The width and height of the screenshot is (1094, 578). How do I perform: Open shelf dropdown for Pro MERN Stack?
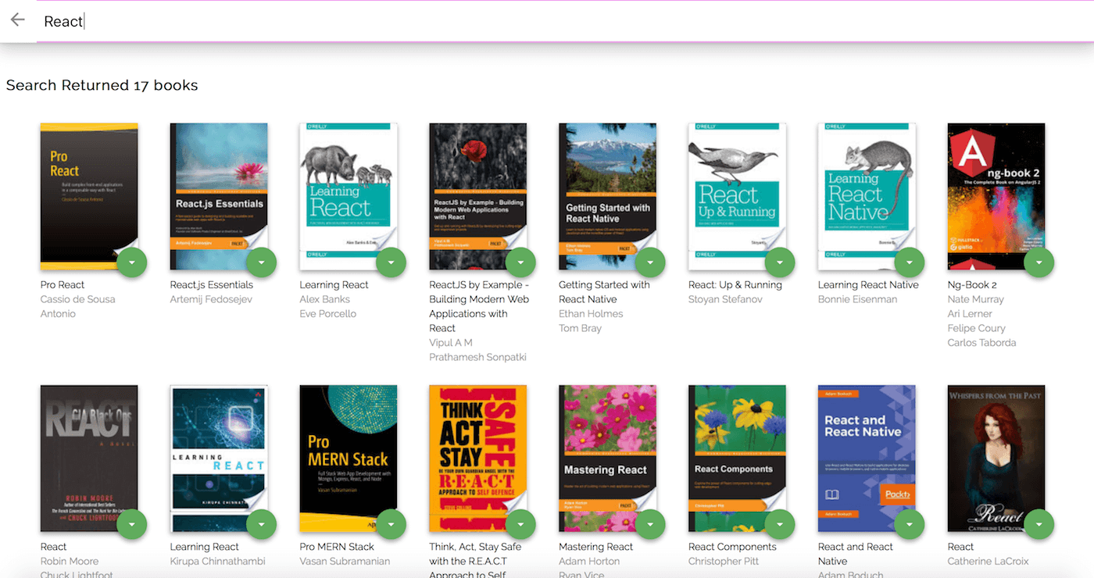[391, 524]
